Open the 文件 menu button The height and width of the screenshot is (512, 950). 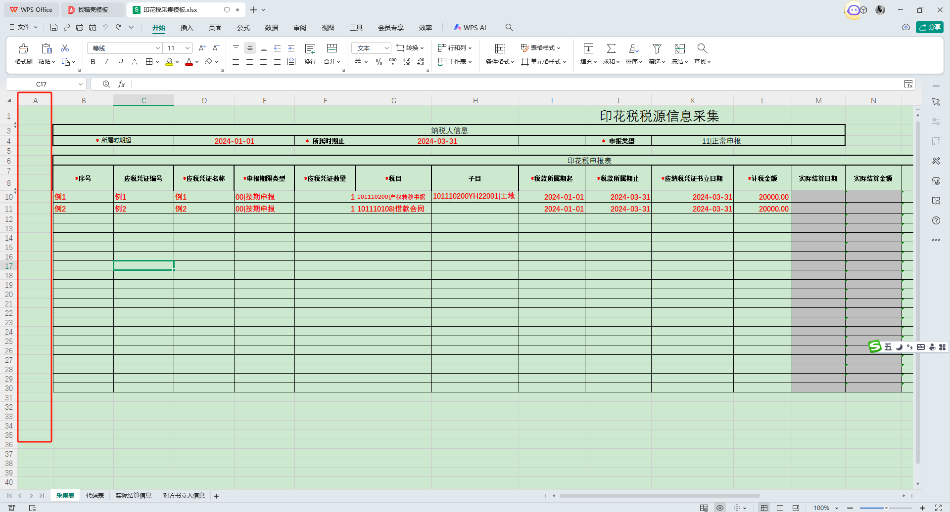pyautogui.click(x=23, y=27)
